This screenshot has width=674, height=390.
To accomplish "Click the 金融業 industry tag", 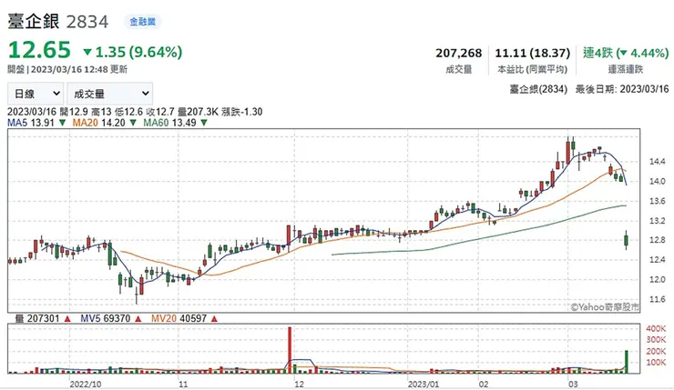I will tap(142, 22).
